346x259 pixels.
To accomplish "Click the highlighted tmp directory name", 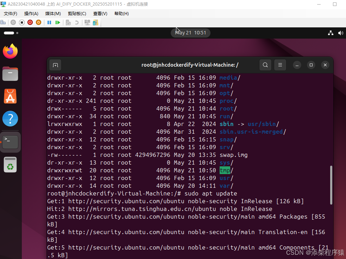I will click(225, 170).
